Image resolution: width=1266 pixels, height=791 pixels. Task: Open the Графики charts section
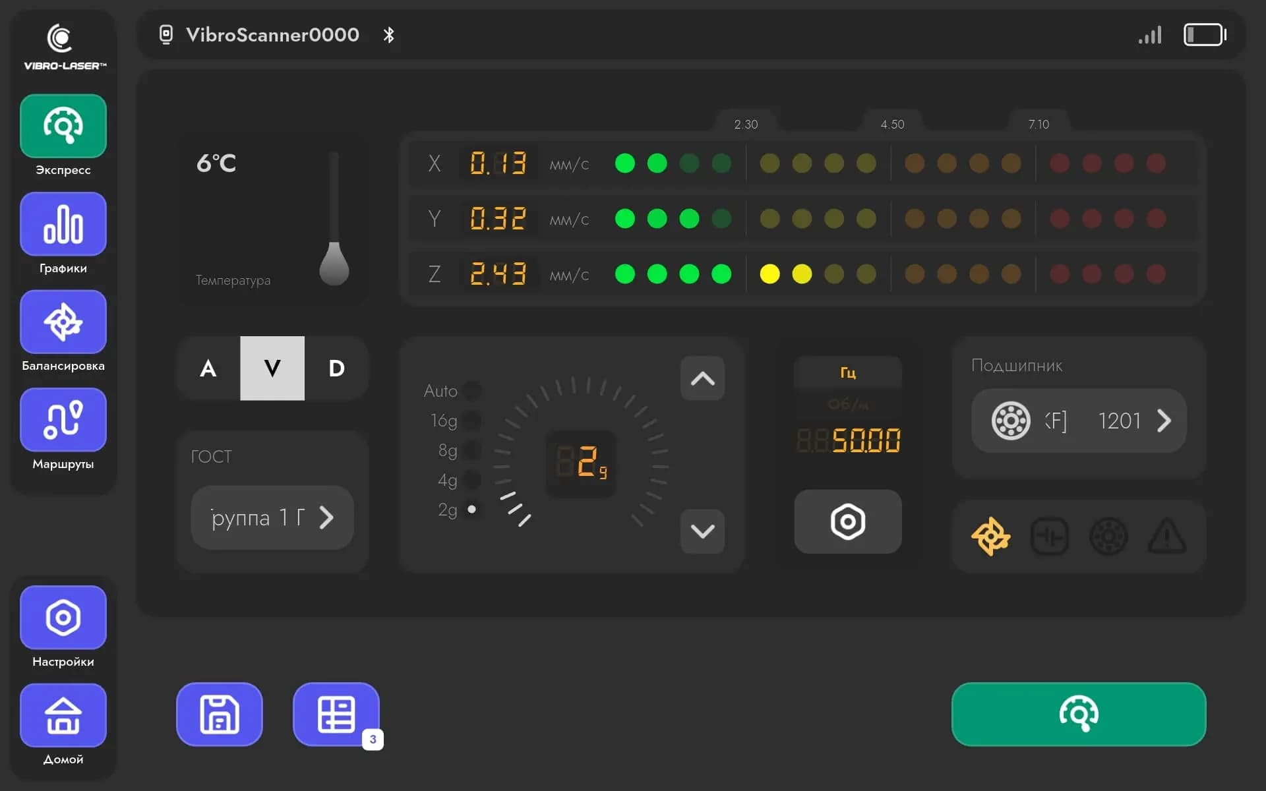63,224
